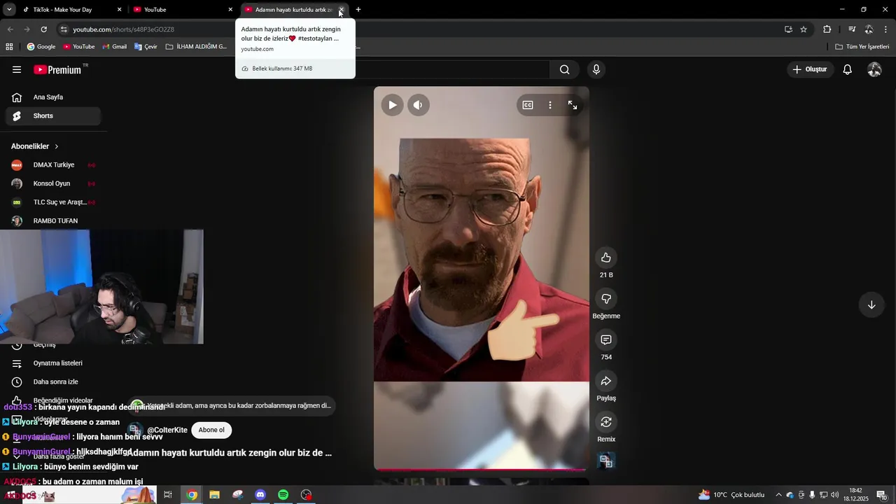Open a new browser tab

[x=358, y=10]
